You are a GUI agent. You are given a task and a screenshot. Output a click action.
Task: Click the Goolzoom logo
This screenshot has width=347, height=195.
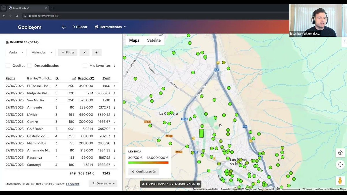[29, 27]
